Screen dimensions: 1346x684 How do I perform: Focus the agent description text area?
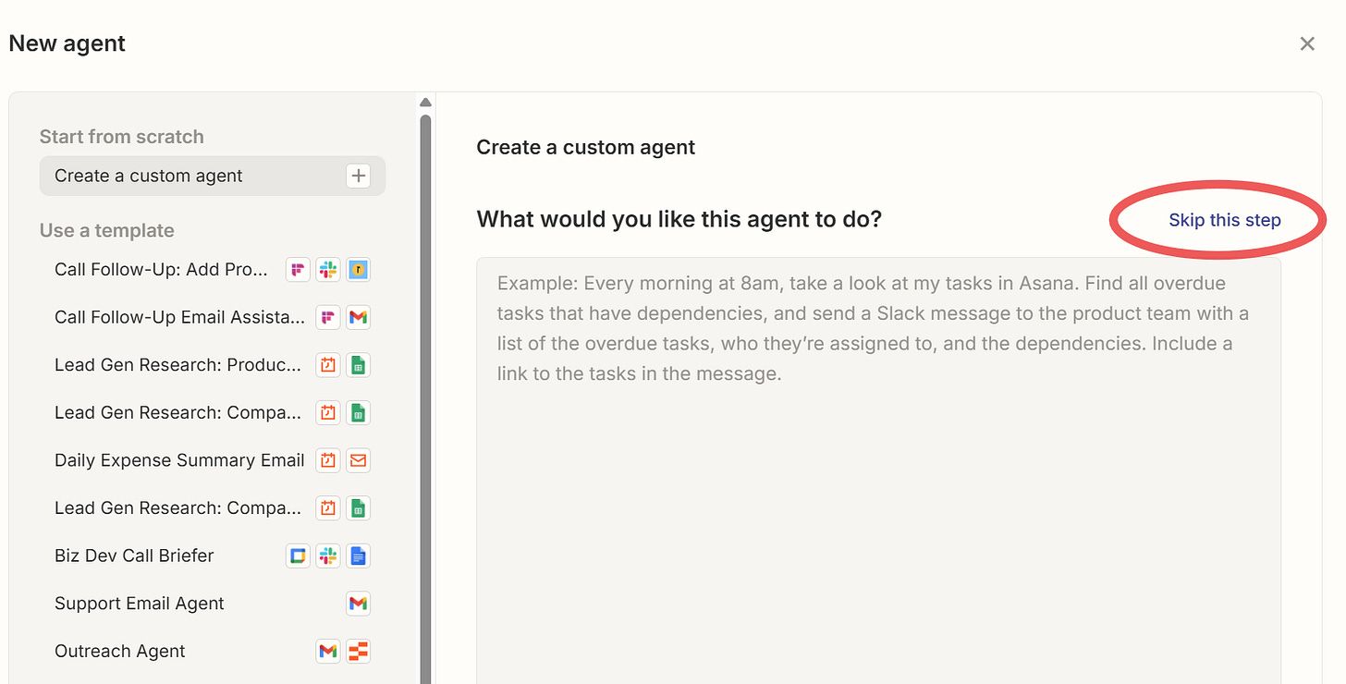878,470
